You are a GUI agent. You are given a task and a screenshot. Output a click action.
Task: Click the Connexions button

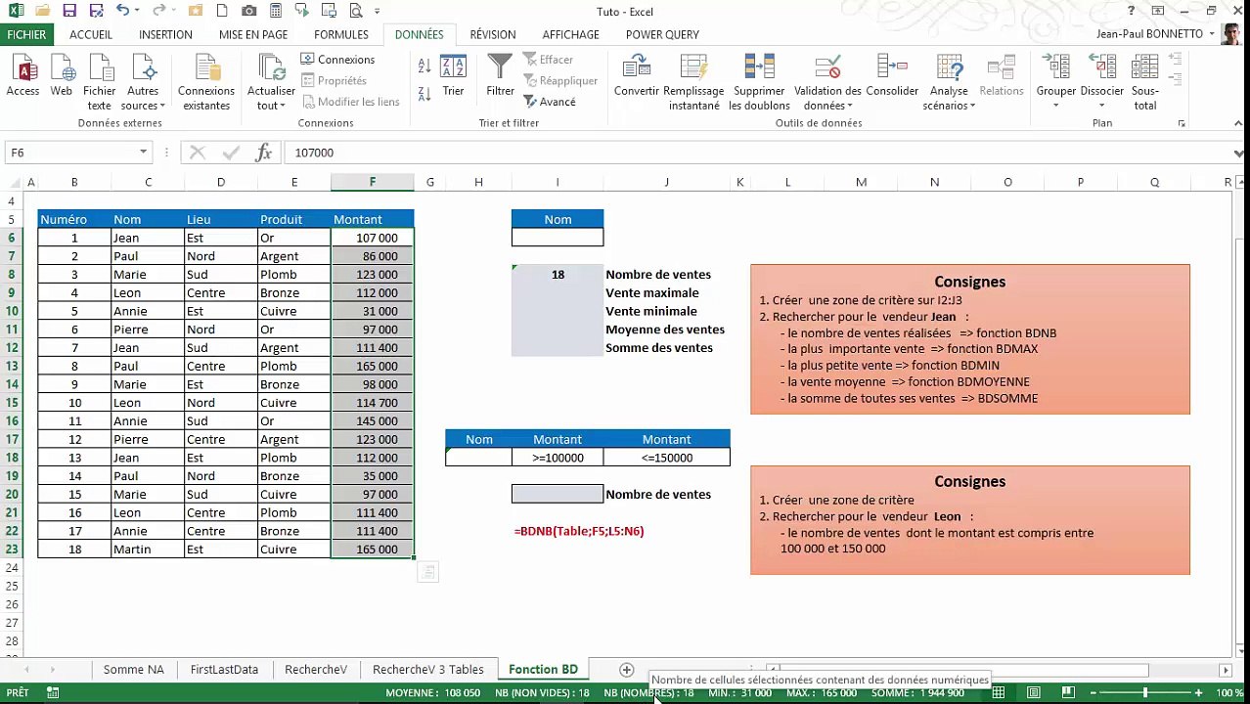[337, 60]
